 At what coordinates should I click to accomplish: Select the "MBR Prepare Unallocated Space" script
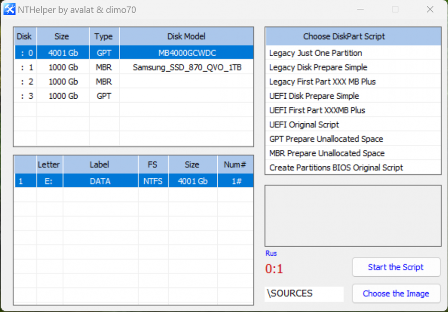click(327, 153)
